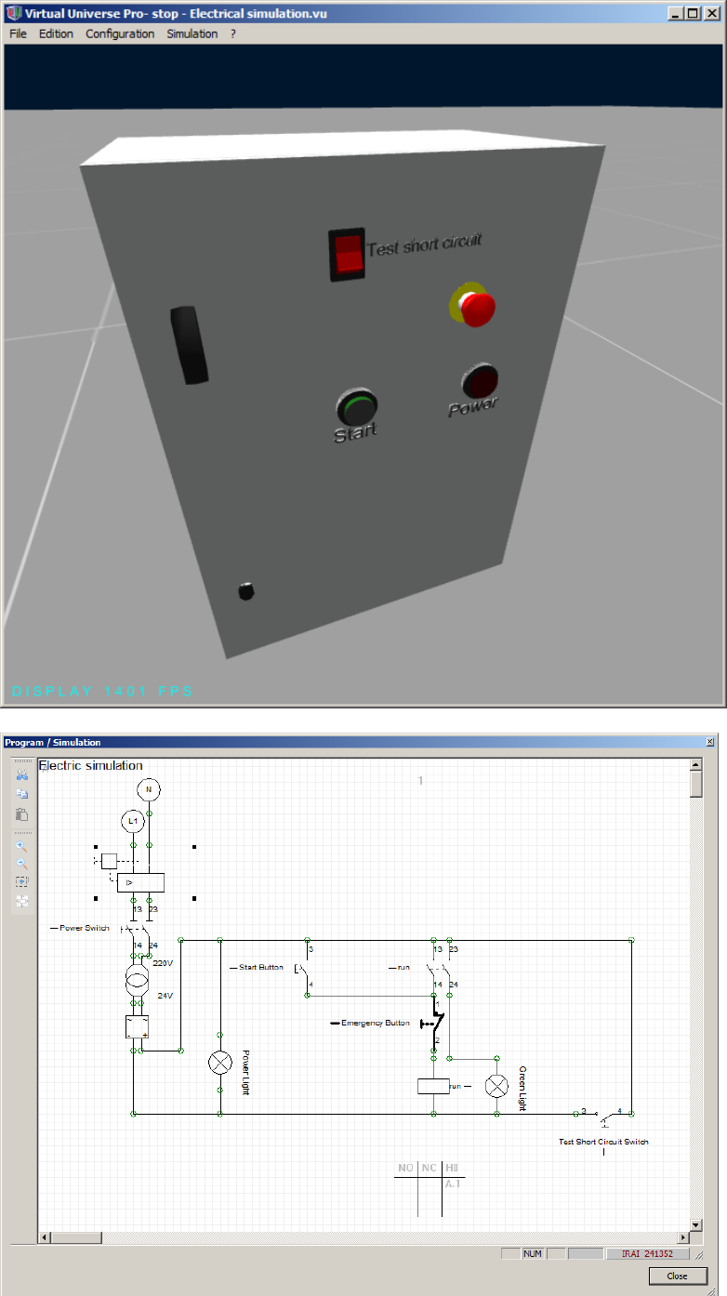Click the Test Short Circuit Switch label
727x1296 pixels.
point(603,1142)
